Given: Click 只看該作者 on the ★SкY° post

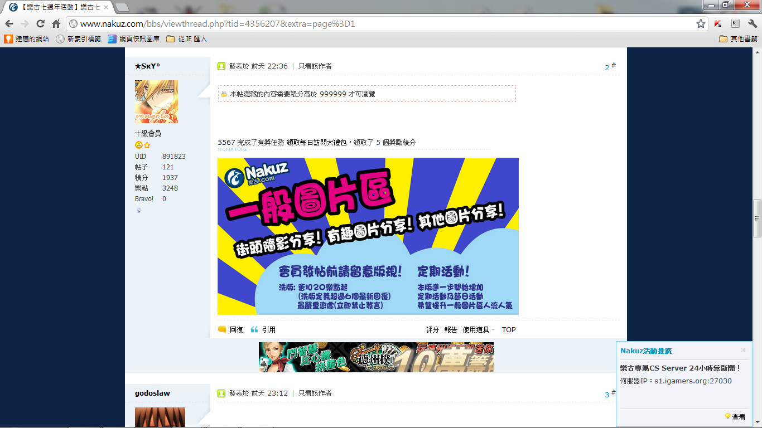Looking at the screenshot, I should coord(315,66).
